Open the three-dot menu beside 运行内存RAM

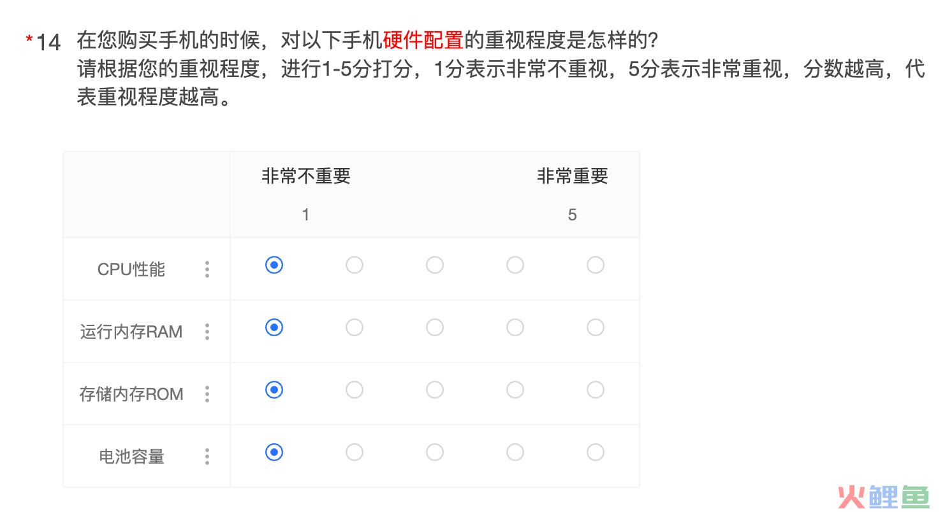[207, 332]
